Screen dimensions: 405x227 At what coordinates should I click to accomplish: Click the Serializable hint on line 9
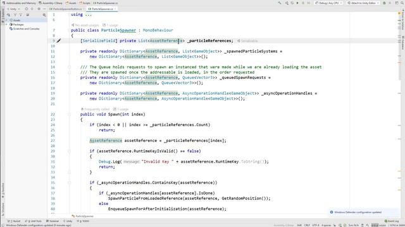pyautogui.click(x=247, y=41)
